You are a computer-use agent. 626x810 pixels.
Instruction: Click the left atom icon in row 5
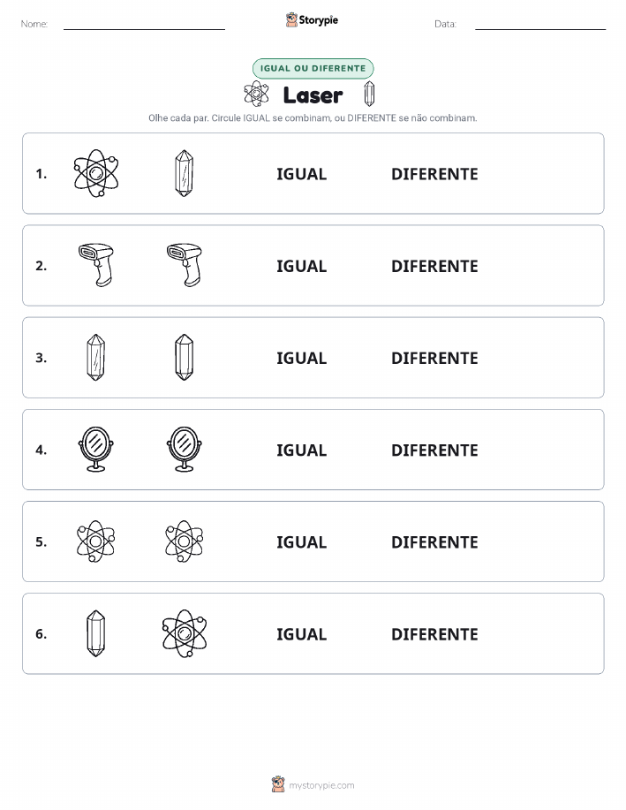pos(96,541)
